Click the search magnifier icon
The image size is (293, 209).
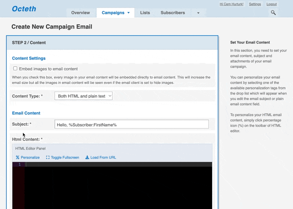(x=273, y=12)
